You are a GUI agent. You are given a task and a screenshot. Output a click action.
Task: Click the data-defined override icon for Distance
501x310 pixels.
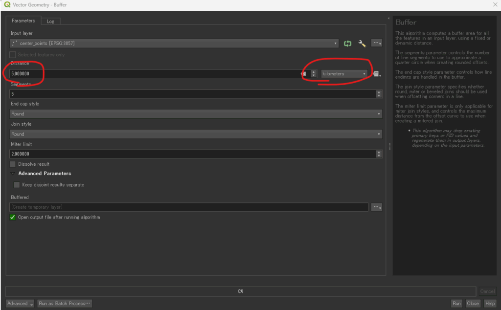coord(376,74)
